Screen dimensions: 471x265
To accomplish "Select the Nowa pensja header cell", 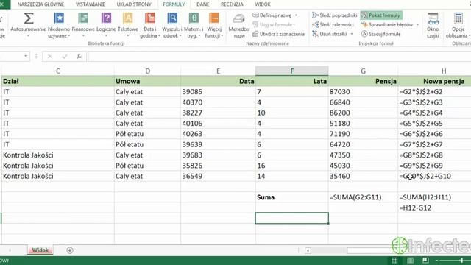I will click(x=434, y=81).
